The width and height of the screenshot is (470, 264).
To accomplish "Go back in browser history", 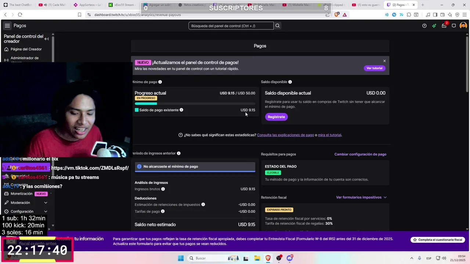I will pyautogui.click(x=5, y=15).
